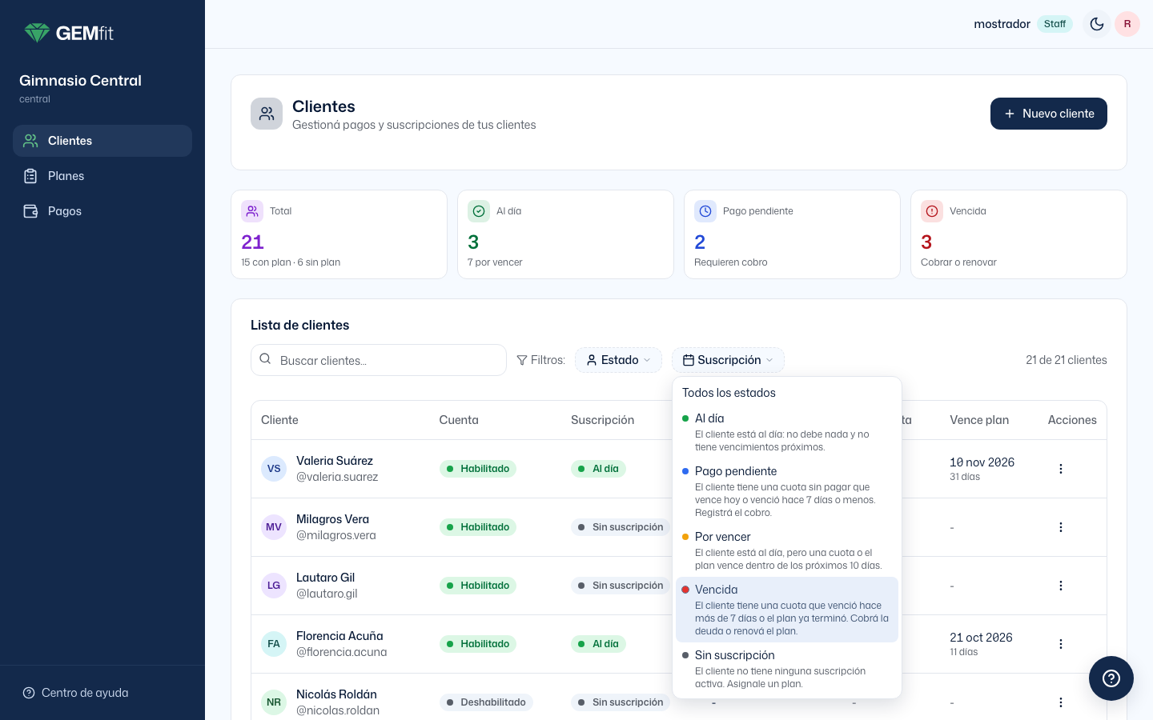Click the VS avatar of Valeria Suárez
Screen dimensions: 1153x720
[274, 469]
